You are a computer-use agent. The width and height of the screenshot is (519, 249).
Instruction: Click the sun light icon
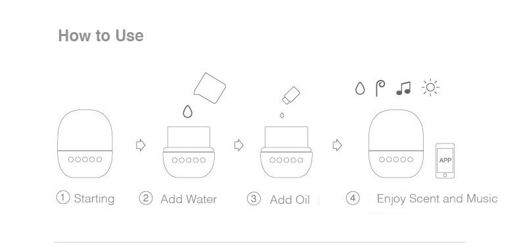[x=430, y=88]
